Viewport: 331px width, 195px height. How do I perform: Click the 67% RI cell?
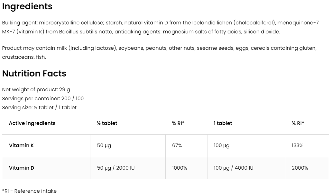pyautogui.click(x=177, y=146)
